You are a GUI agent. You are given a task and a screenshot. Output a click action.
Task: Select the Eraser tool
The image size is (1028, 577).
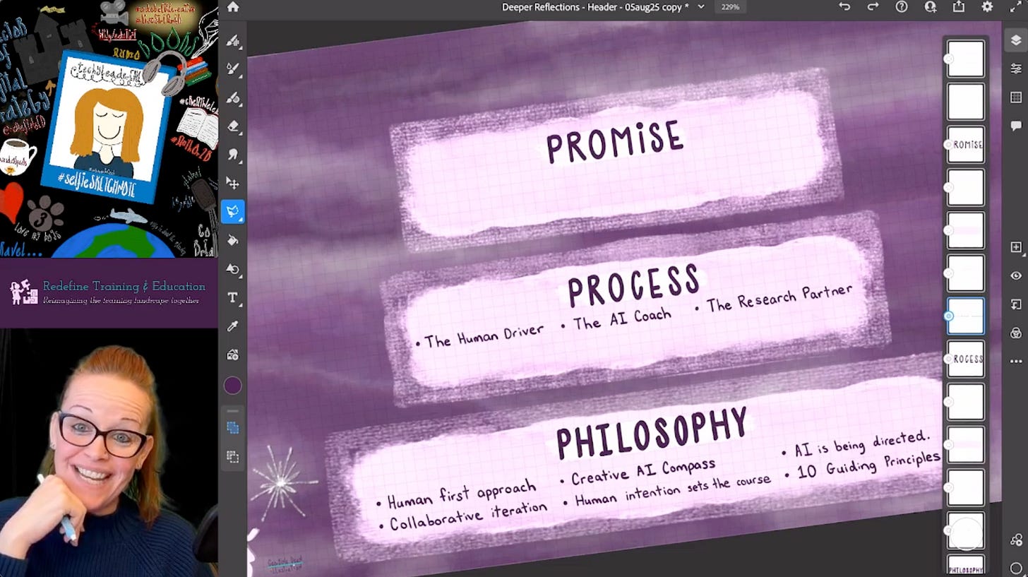[233, 127]
